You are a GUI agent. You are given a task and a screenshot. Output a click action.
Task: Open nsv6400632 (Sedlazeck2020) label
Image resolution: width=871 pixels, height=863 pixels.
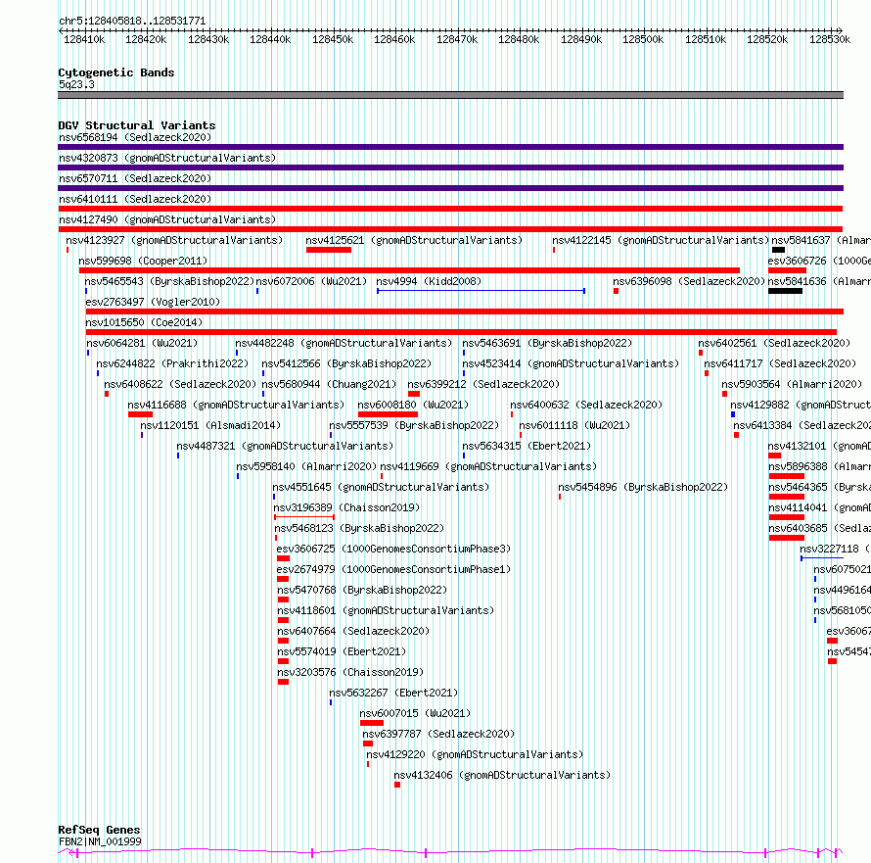click(x=586, y=405)
